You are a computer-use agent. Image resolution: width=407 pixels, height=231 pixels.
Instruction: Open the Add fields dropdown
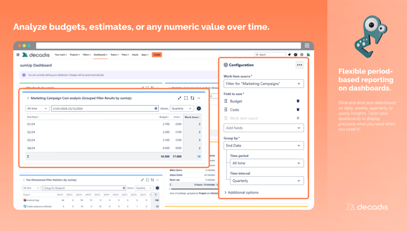264,128
